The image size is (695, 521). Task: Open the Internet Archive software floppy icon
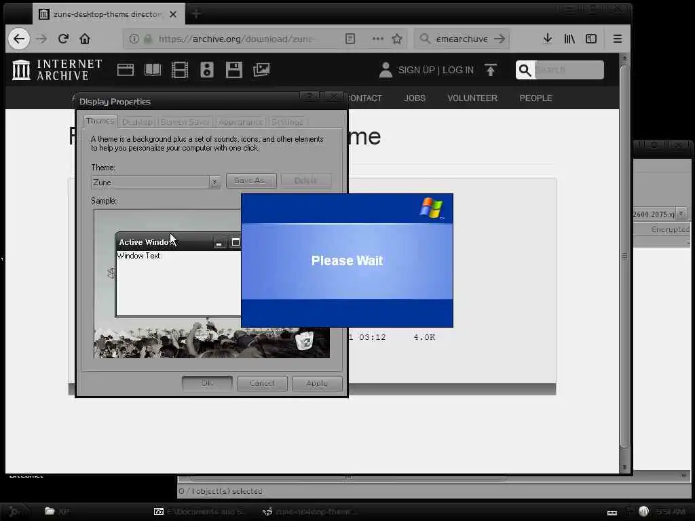234,70
